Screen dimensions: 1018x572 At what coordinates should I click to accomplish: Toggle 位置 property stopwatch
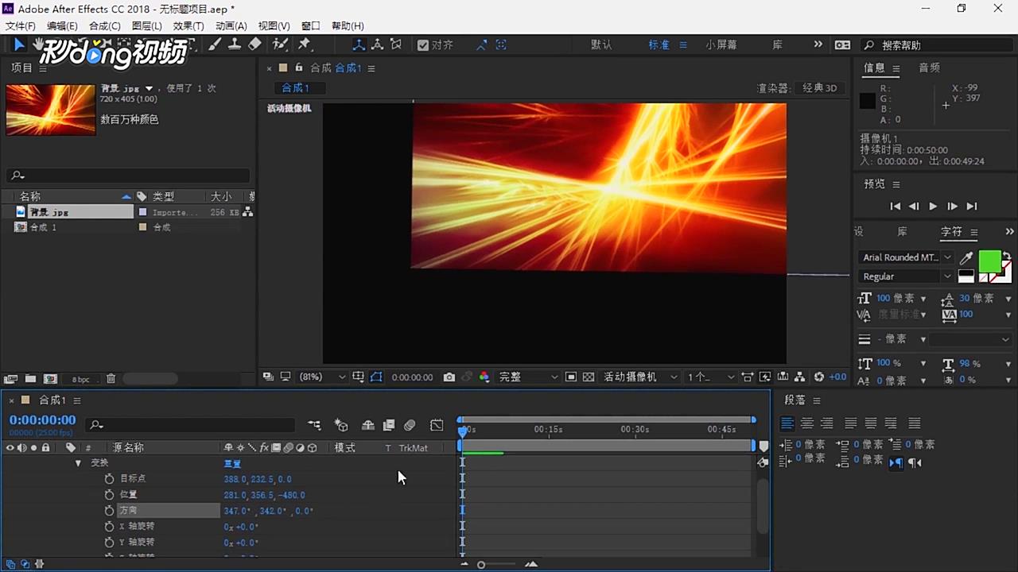pos(109,495)
